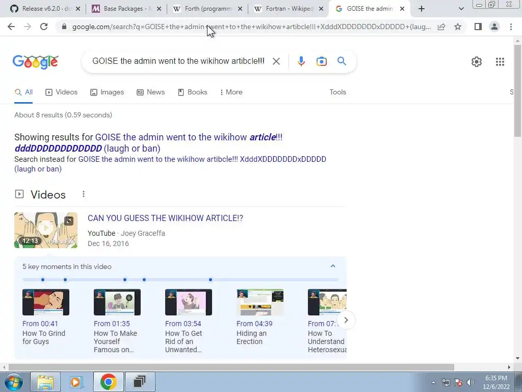Open the Action Center flag icon

click(x=458, y=382)
